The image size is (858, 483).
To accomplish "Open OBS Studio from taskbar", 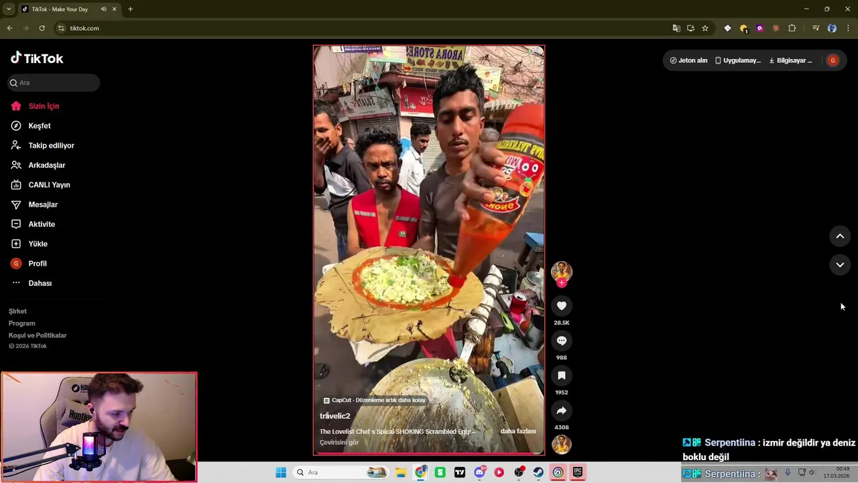I will click(519, 472).
